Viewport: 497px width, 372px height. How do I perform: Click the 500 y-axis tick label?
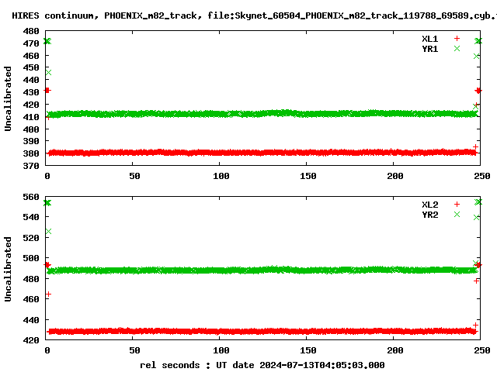click(31, 258)
